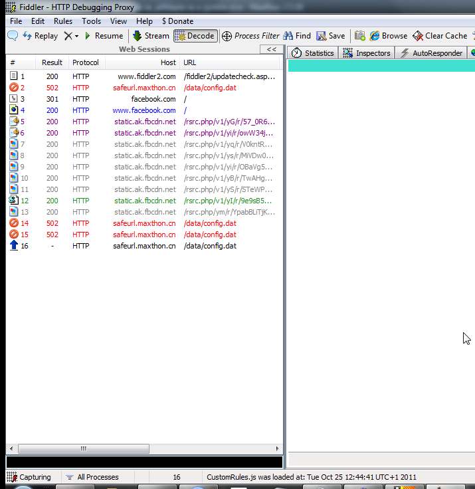The height and width of the screenshot is (489, 475).
Task: Select URL /rsrc.php/ym/r/YpabBLiTjK...
Action: (229, 212)
